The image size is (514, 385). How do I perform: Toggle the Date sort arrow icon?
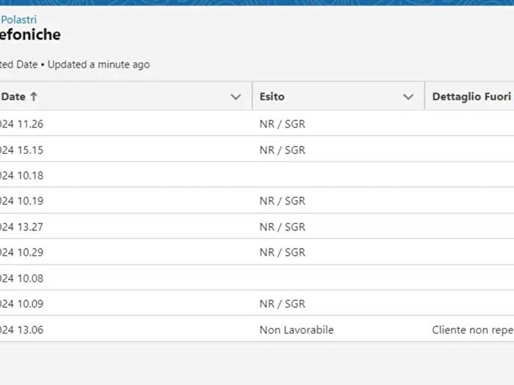coord(34,97)
